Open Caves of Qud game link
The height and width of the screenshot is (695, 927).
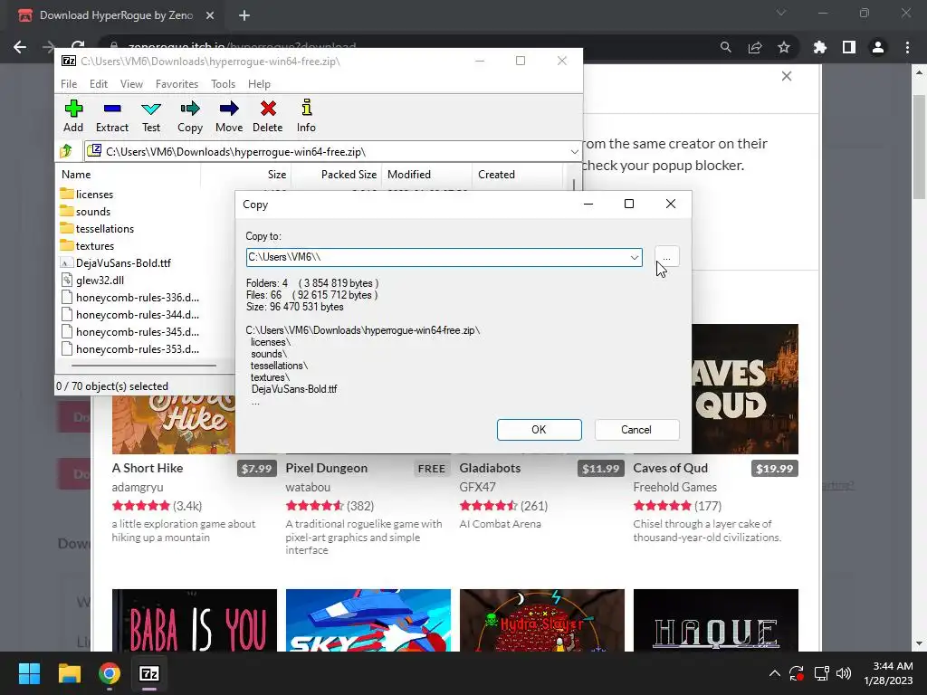pyautogui.click(x=671, y=468)
